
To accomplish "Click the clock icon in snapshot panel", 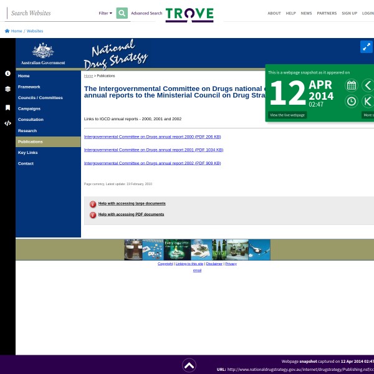I will coord(352,101).
